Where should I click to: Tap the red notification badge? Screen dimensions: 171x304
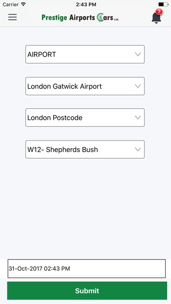[x=159, y=11]
